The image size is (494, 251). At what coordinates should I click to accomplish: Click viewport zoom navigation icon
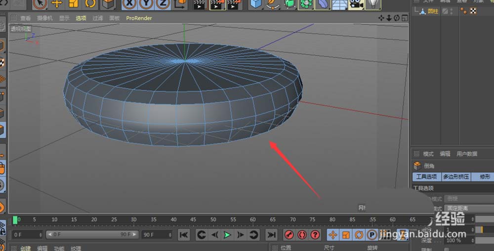pyautogui.click(x=389, y=18)
